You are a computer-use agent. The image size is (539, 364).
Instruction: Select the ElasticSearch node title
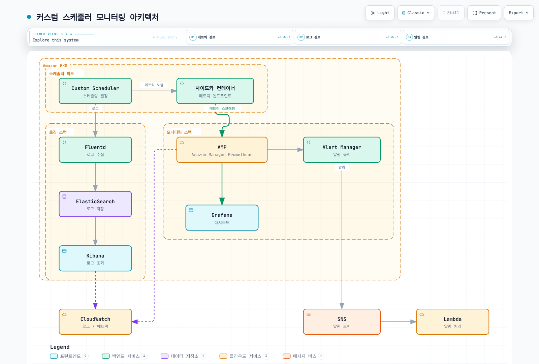(x=95, y=202)
